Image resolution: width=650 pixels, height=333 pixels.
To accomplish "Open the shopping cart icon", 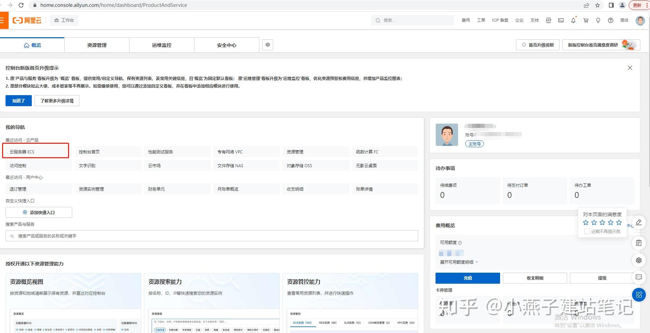I will (586, 20).
